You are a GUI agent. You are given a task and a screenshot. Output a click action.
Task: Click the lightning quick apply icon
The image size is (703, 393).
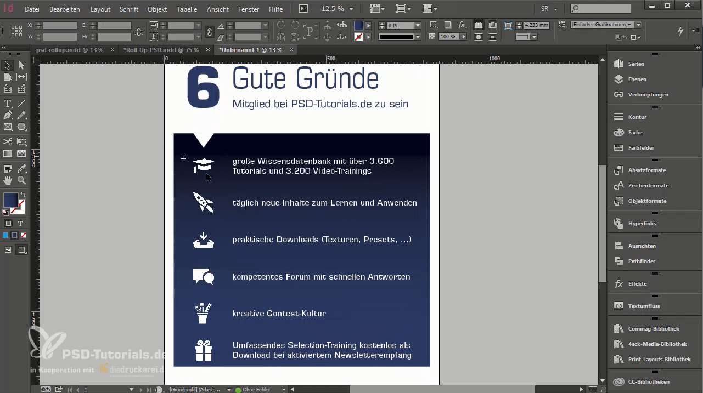click(680, 31)
